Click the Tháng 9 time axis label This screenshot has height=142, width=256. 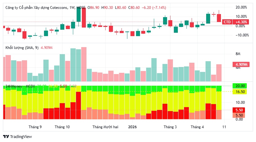(x=35, y=127)
